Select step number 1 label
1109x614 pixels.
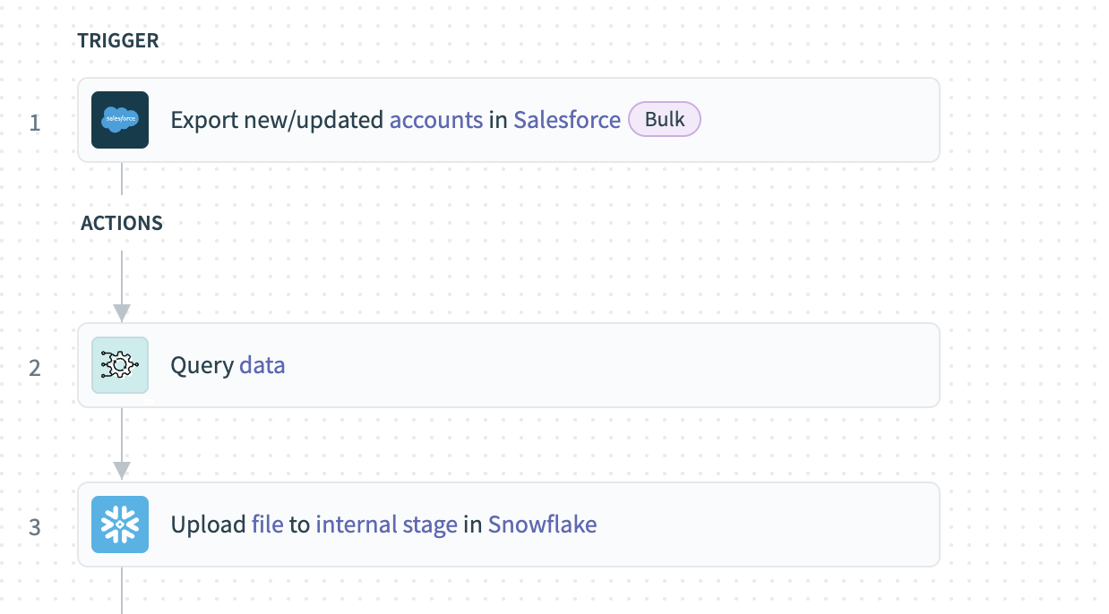coord(35,122)
